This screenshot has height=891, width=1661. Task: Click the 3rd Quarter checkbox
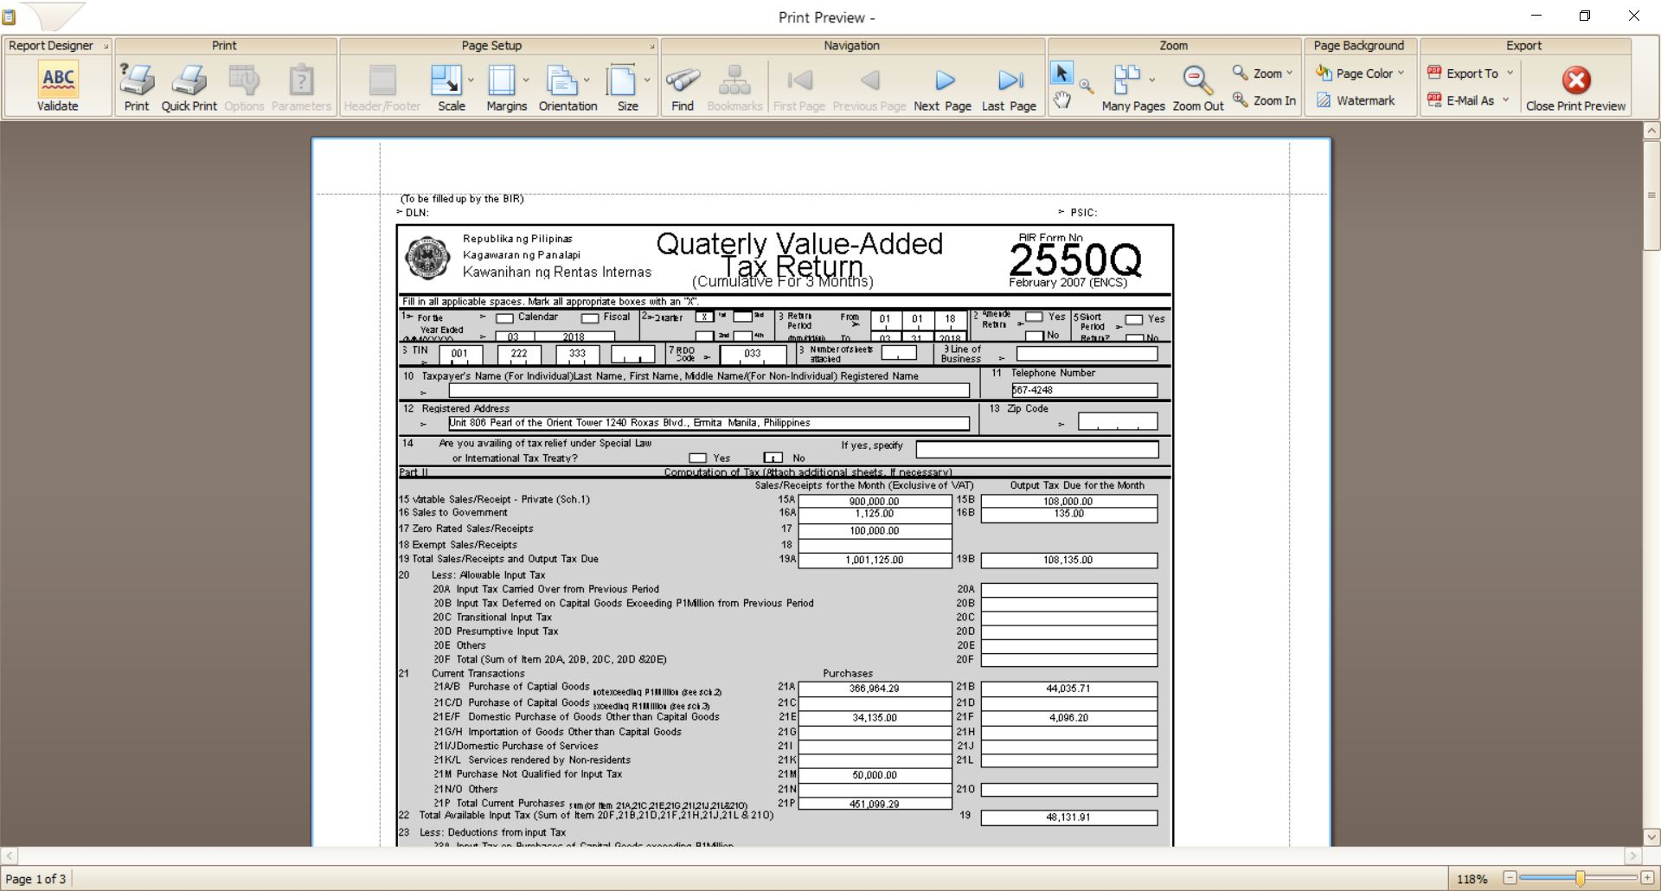click(x=742, y=317)
